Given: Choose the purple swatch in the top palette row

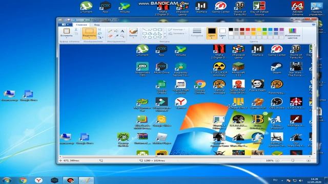Looking at the screenshot, I should pyautogui.click(x=281, y=30).
